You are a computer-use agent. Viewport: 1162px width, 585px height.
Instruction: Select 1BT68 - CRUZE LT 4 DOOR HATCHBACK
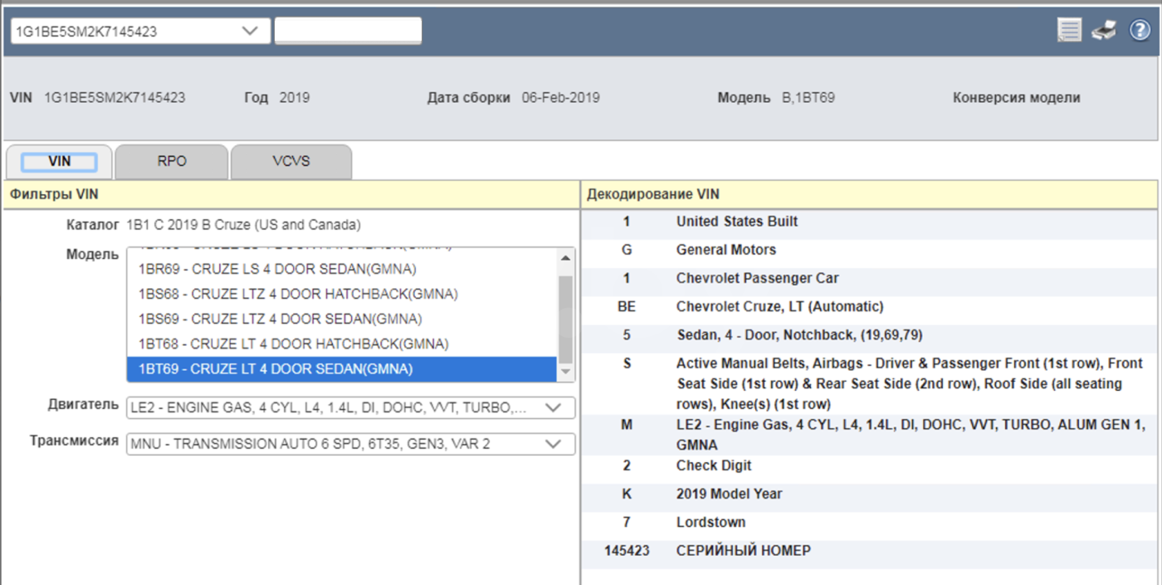(x=342, y=344)
